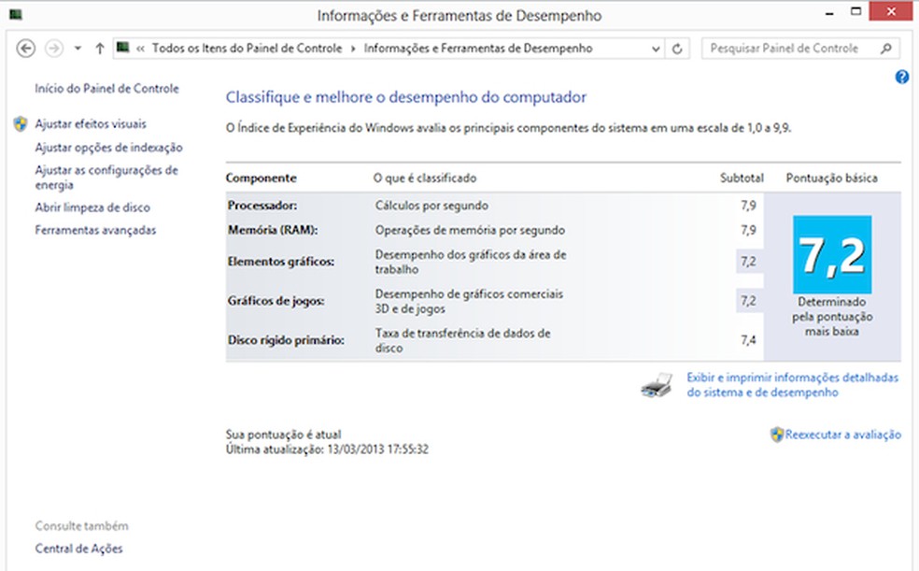Click the Refresh icon next to address bar
Screen dimensions: 919x571
(675, 48)
